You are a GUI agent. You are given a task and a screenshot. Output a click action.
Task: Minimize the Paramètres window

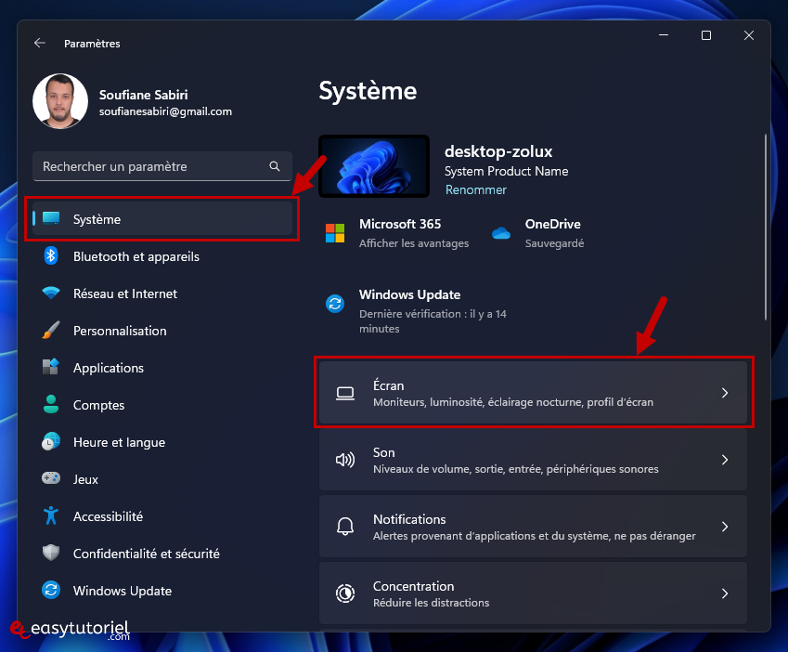pyautogui.click(x=664, y=35)
